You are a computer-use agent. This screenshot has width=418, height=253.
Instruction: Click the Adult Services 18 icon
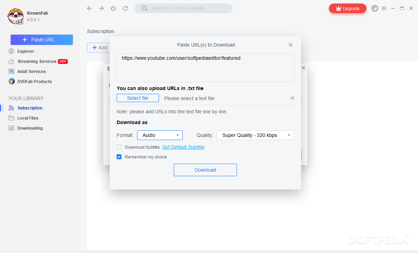(x=11, y=72)
